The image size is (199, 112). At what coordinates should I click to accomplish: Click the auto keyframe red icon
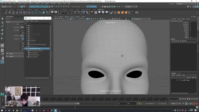pos(194,104)
